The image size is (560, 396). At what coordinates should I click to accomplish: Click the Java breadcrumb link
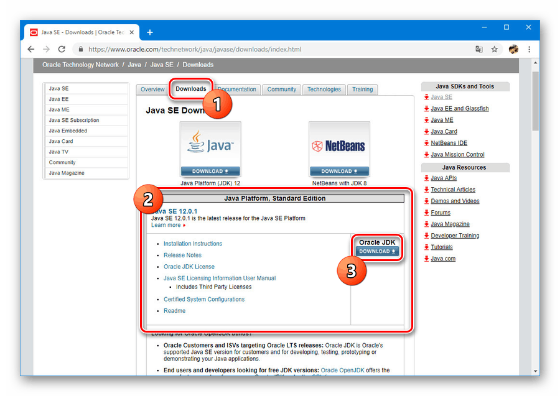134,65
